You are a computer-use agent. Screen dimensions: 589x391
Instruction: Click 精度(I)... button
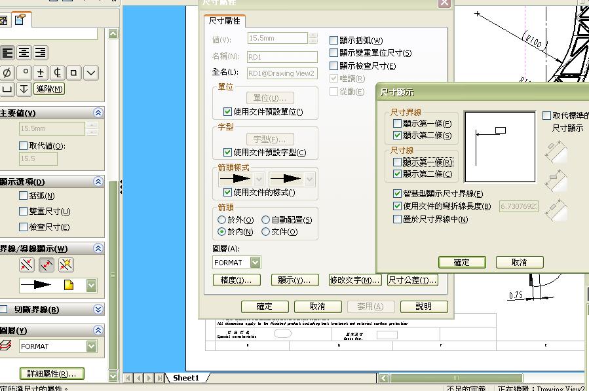click(x=237, y=280)
